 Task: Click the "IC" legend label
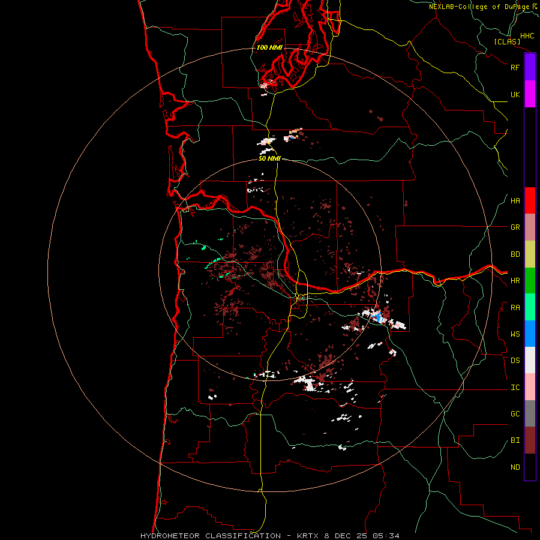[x=515, y=388]
